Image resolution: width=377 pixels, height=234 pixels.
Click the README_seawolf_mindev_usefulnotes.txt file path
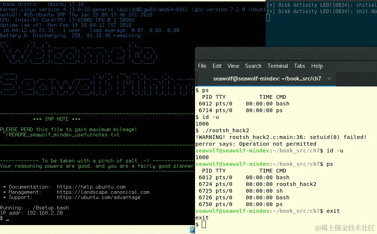coord(61,135)
